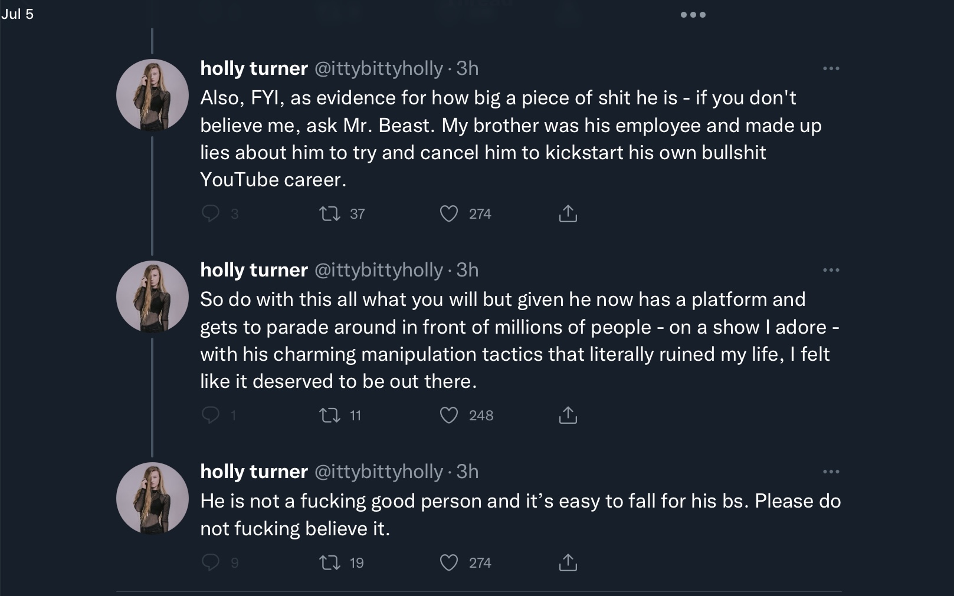Image resolution: width=954 pixels, height=596 pixels.
Task: Open more options on first tweet
Action: [831, 68]
